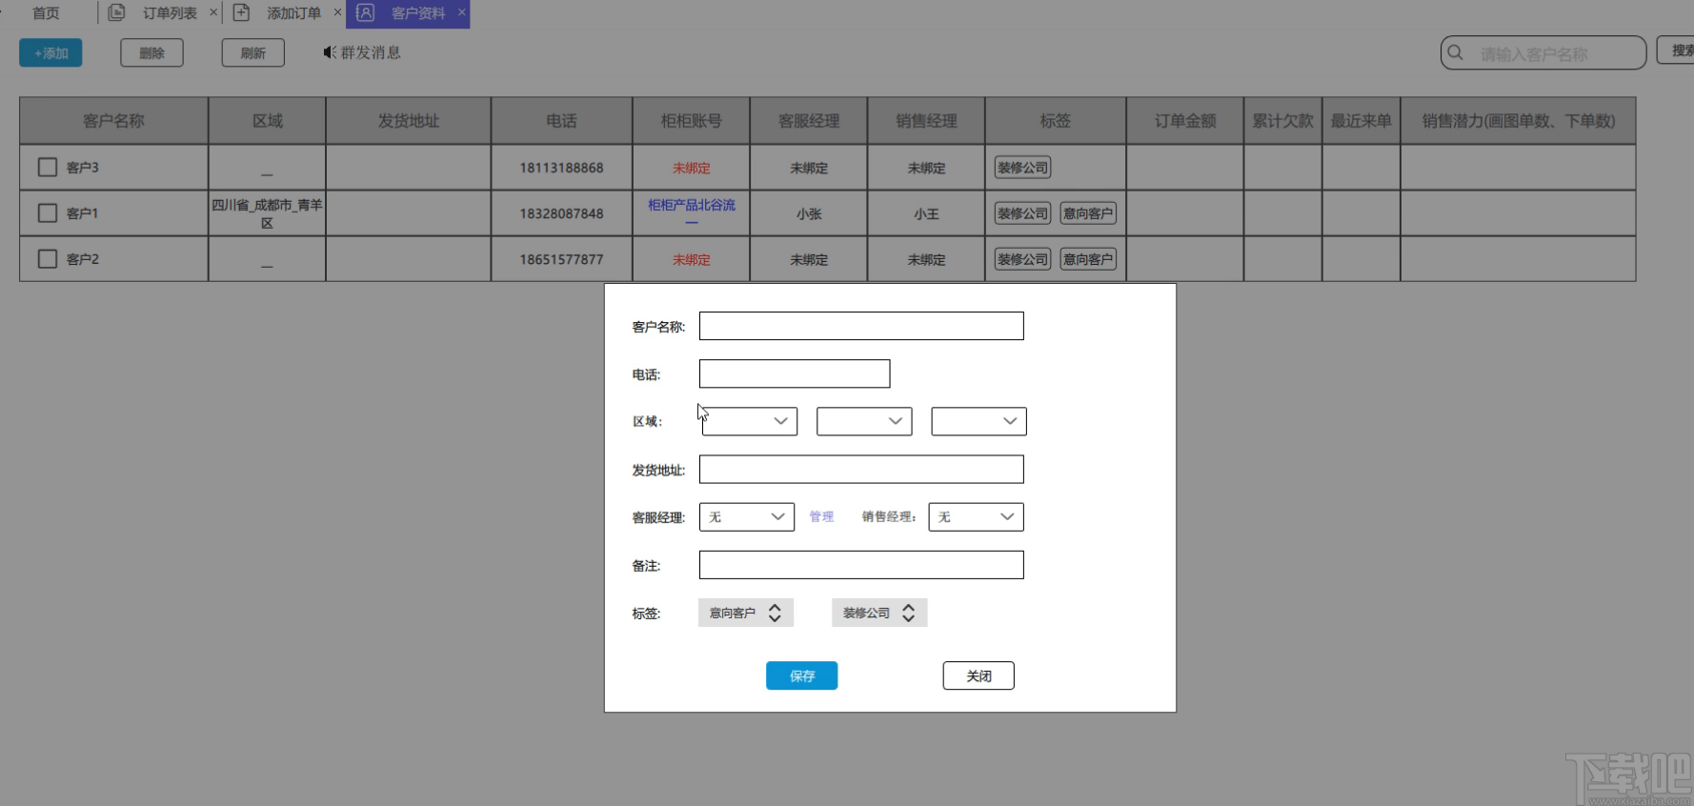This screenshot has width=1694, height=806.
Task: Click 关闭 to dismiss the dialog
Action: [978, 675]
